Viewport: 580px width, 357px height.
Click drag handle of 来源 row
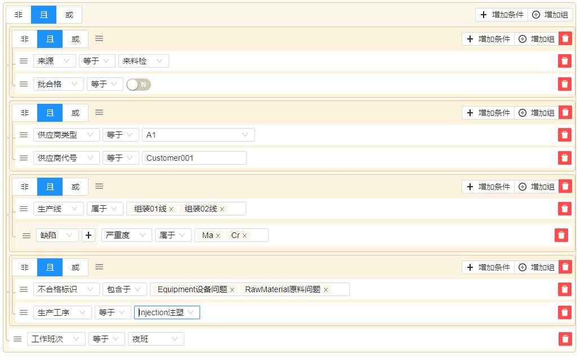click(24, 61)
